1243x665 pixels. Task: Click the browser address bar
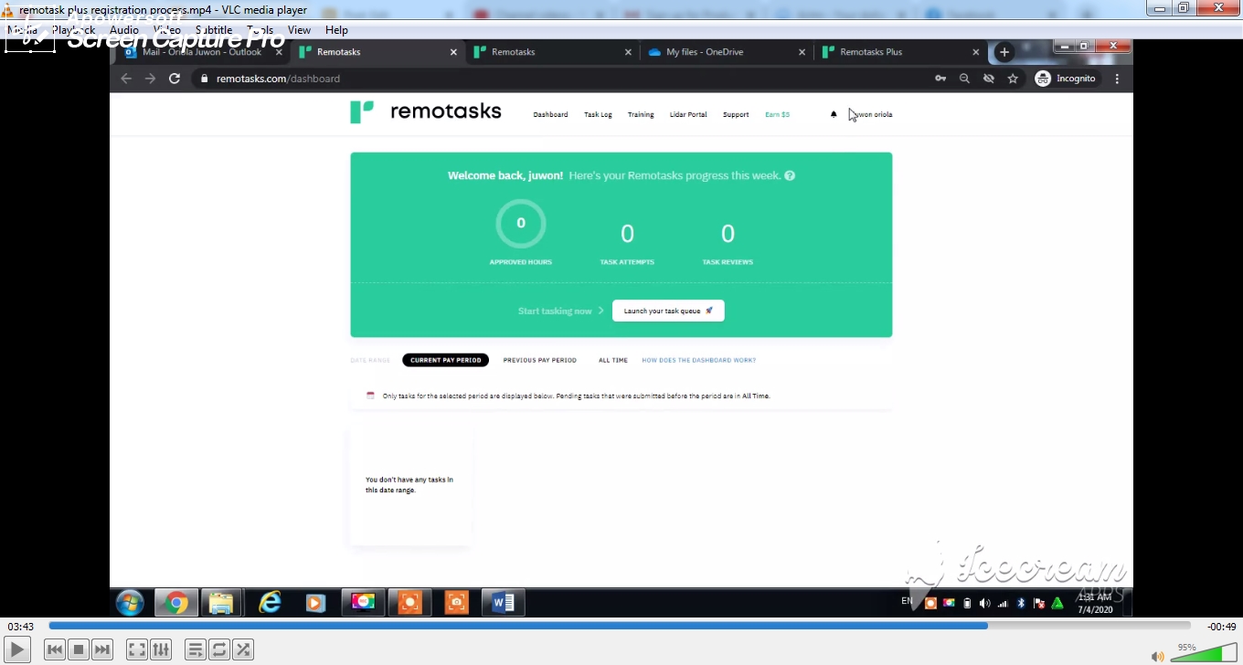click(x=366, y=79)
